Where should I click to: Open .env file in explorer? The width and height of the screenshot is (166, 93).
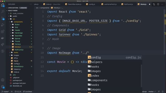tap(14, 75)
